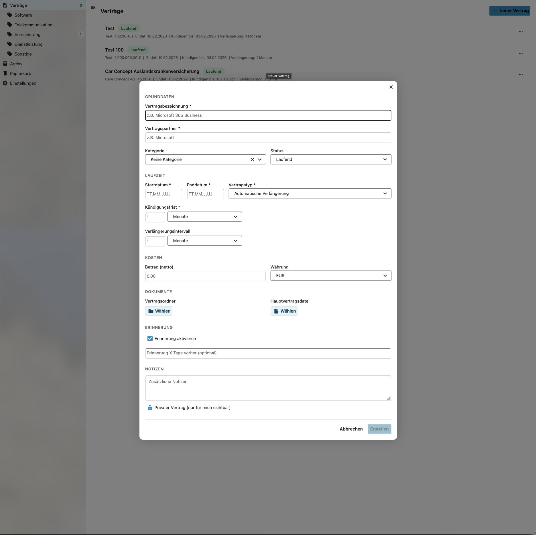Open the options menu for the Test contract
536x535 pixels.
tap(521, 32)
